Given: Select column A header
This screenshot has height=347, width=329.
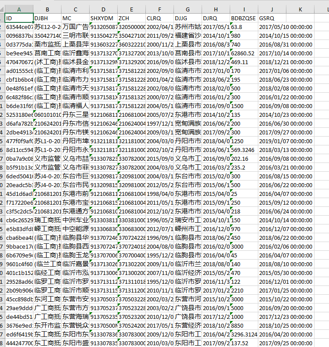Looking at the screenshot, I should 19,9.
